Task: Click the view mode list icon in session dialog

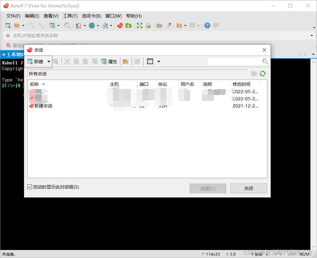Action: pos(150,61)
